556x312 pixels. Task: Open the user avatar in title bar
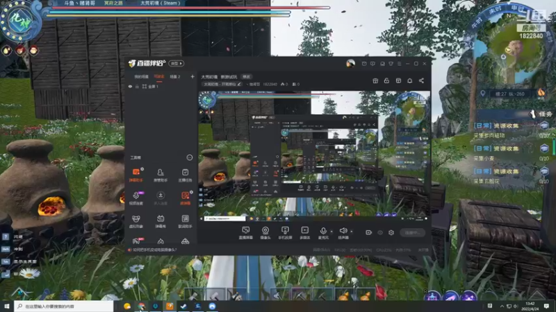[350, 63]
